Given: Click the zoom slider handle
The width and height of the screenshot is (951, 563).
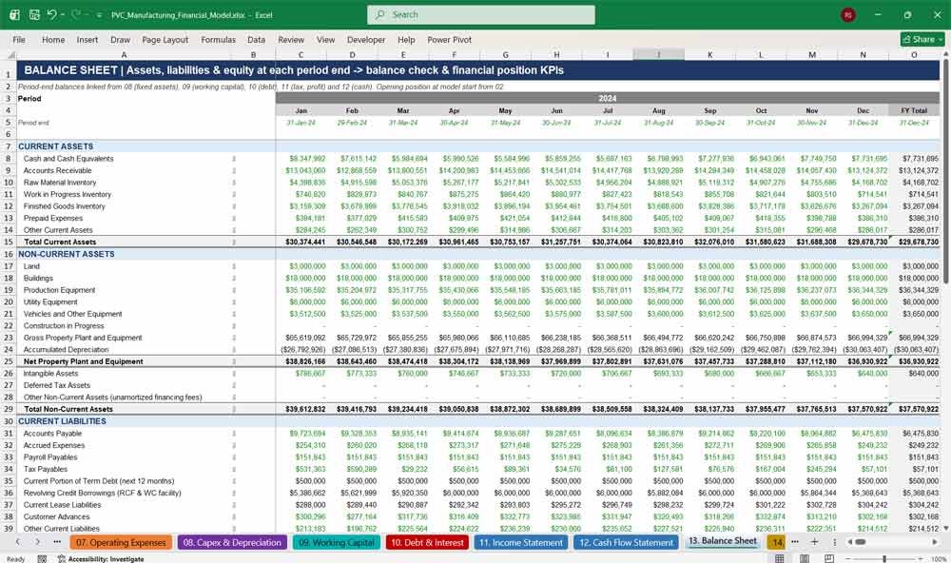Looking at the screenshot, I should [x=884, y=558].
